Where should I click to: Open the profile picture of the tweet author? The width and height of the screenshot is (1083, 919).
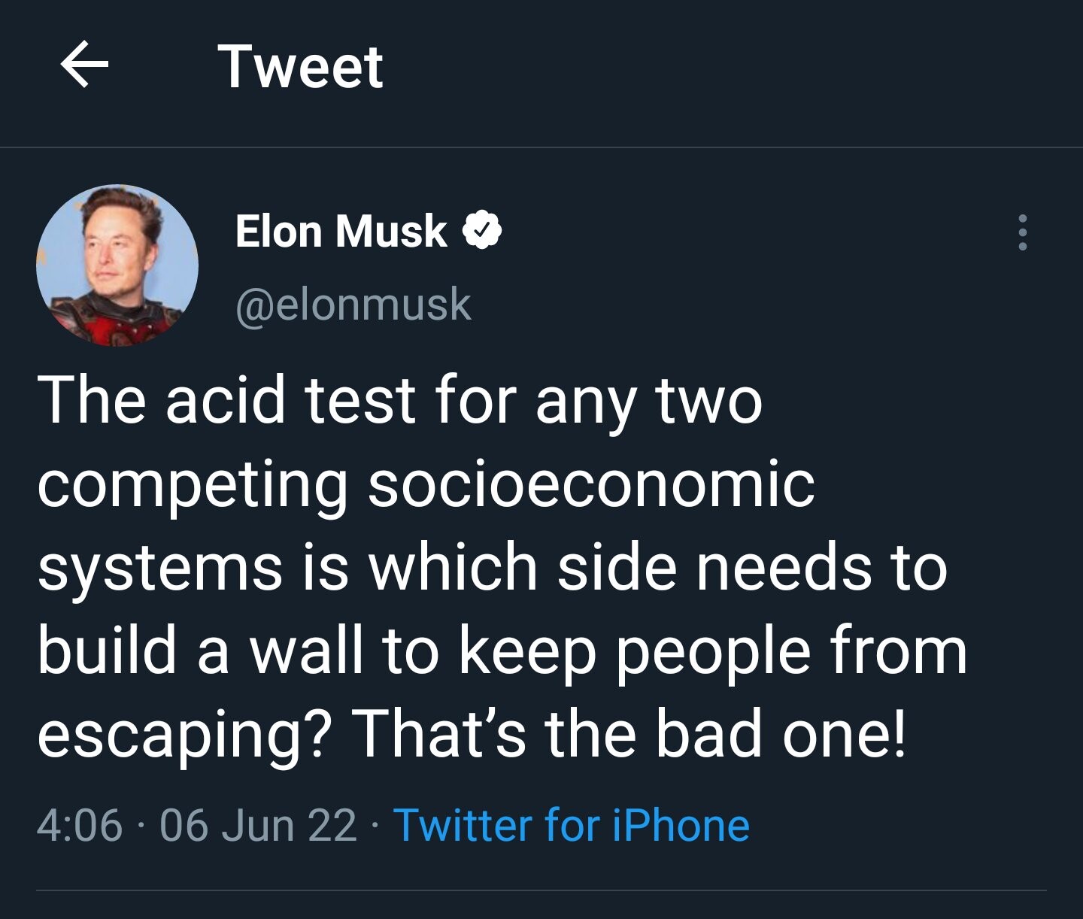pos(117,265)
